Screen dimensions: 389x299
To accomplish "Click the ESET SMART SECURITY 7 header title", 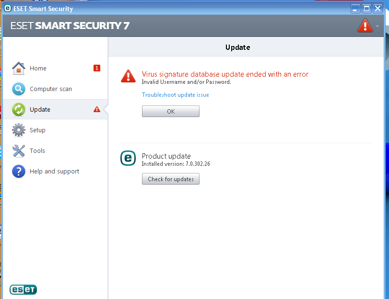I will tap(70, 26).
